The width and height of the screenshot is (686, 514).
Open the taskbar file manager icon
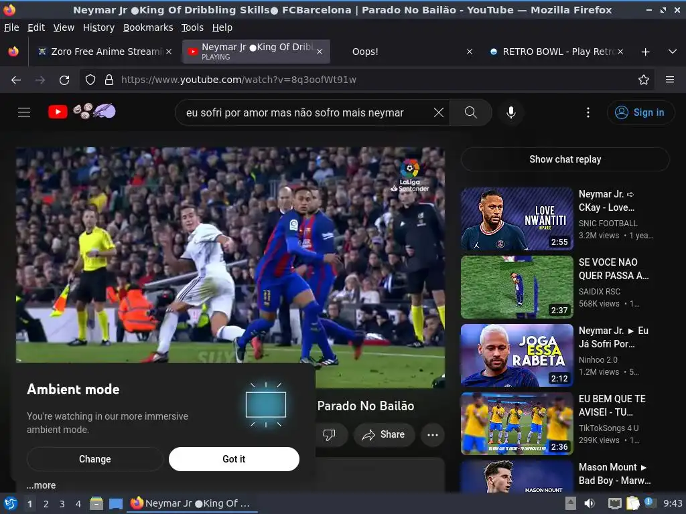(96, 503)
